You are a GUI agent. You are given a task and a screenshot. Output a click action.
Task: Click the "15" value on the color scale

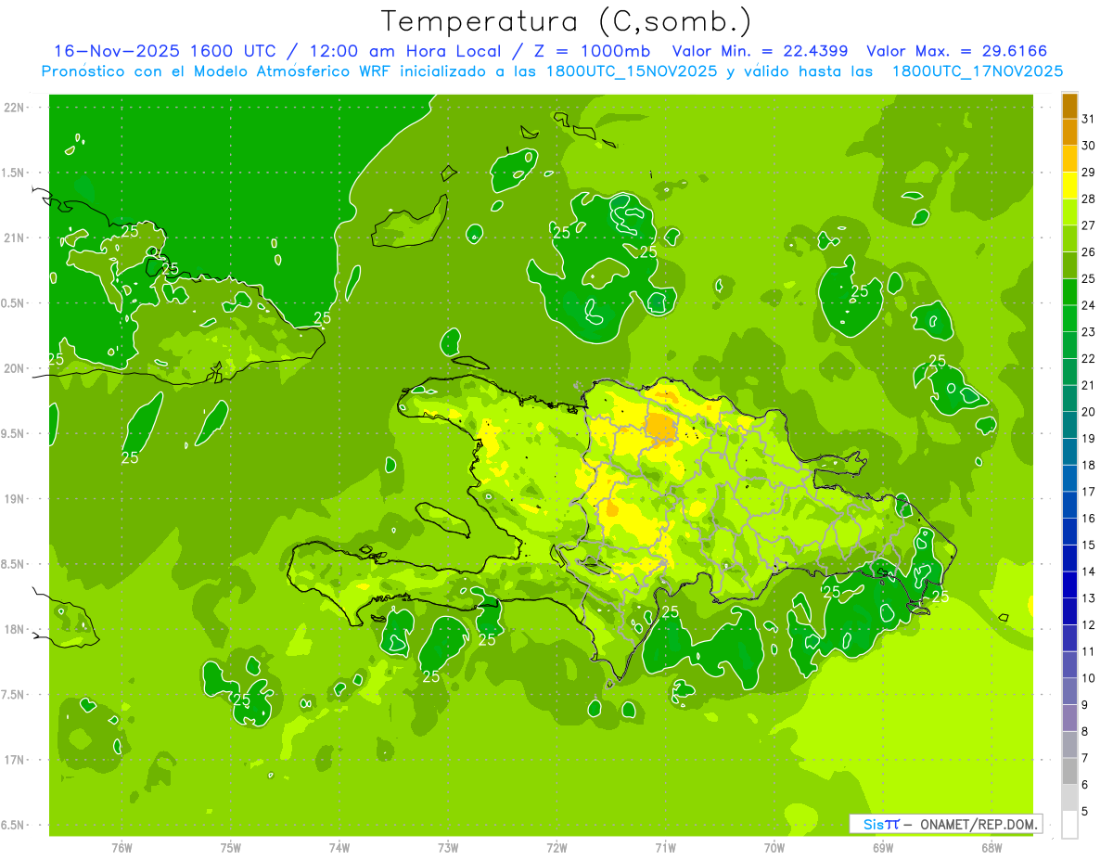[x=1089, y=545]
